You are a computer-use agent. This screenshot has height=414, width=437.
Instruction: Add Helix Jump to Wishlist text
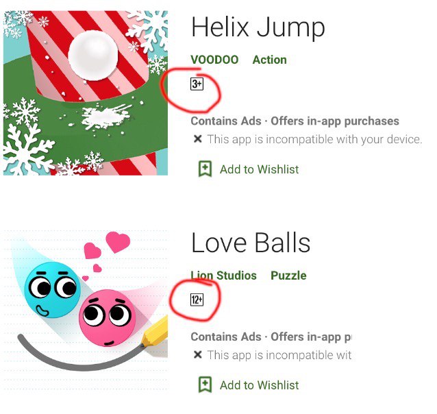pyautogui.click(x=259, y=169)
